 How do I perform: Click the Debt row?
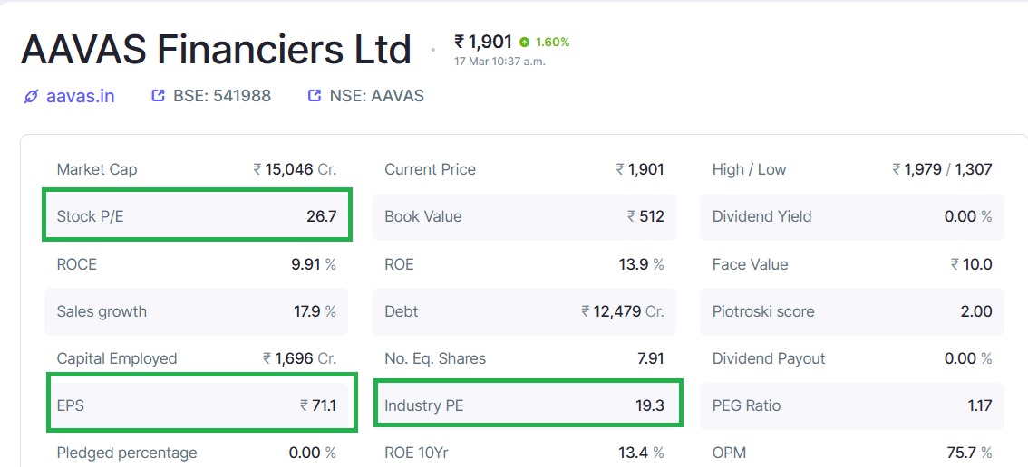point(525,311)
